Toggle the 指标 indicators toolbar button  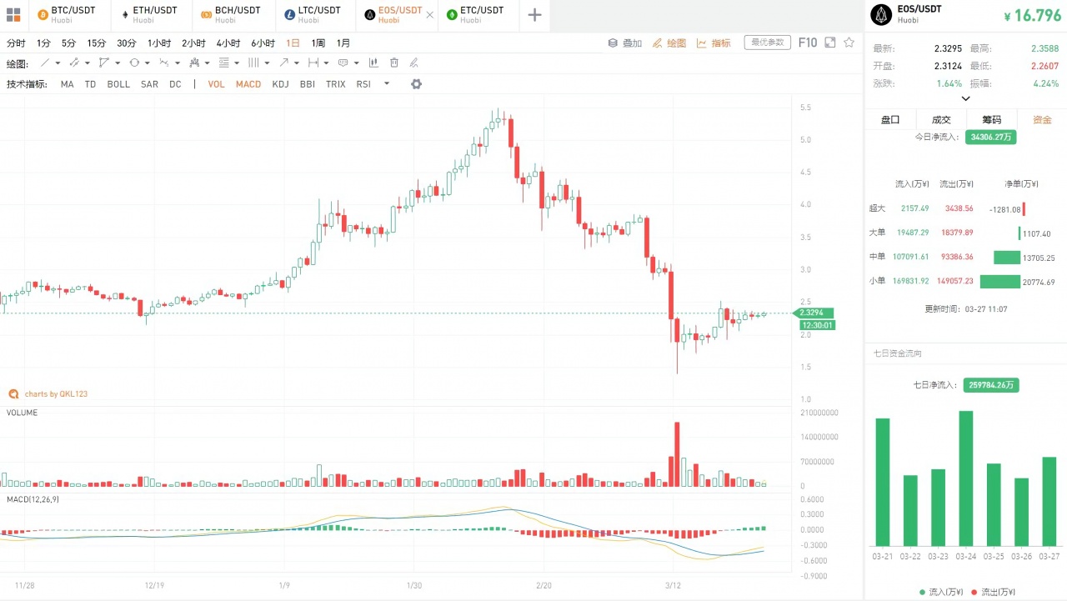[714, 43]
